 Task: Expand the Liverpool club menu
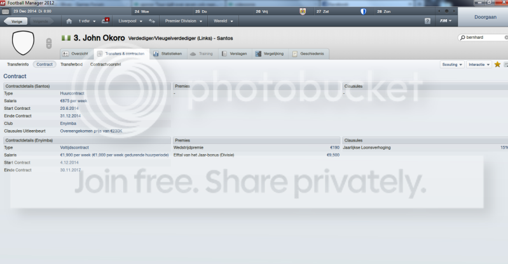130,21
